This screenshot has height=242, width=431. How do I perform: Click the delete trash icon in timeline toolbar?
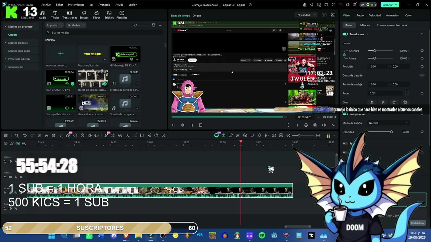pos(39,135)
